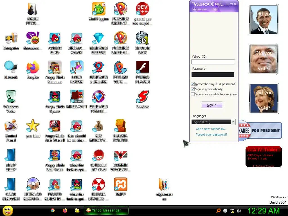288x216 pixels.
Task: Enable 'Sign in as invisible to everyone'
Action: (x=193, y=94)
